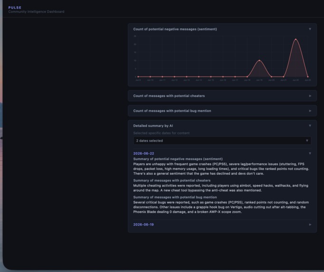Click 'Community Intelligence Dashboard' subtitle
This screenshot has width=324, height=272.
pyautogui.click(x=37, y=11)
